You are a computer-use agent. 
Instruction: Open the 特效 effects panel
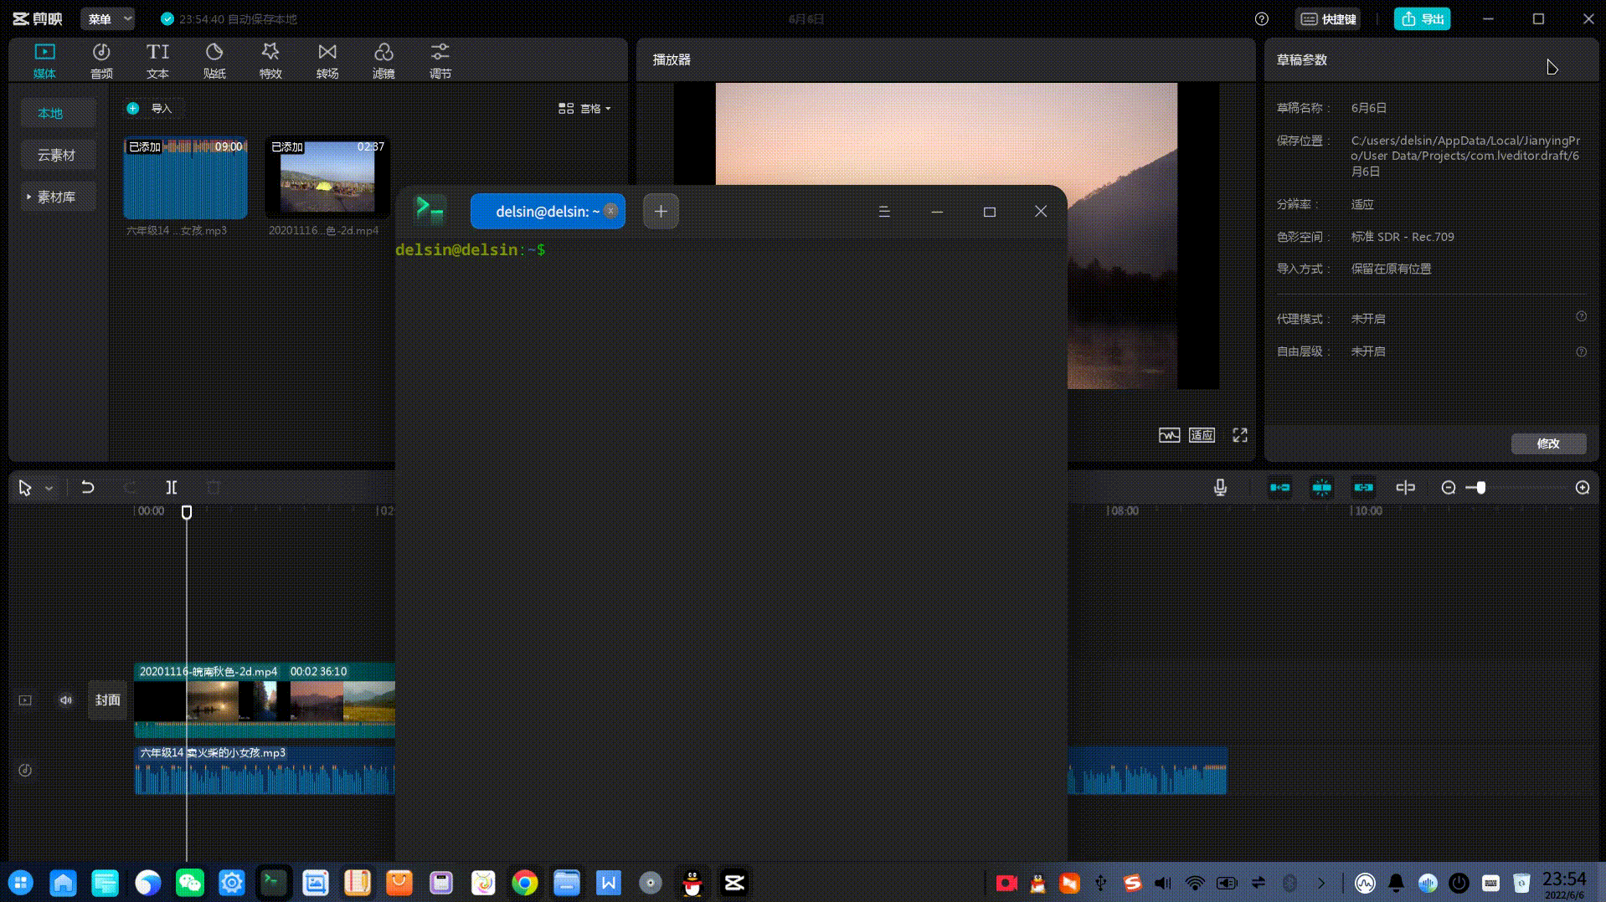(270, 61)
